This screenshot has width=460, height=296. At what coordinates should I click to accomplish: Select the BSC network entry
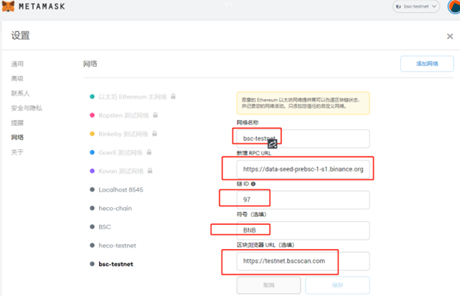105,227
